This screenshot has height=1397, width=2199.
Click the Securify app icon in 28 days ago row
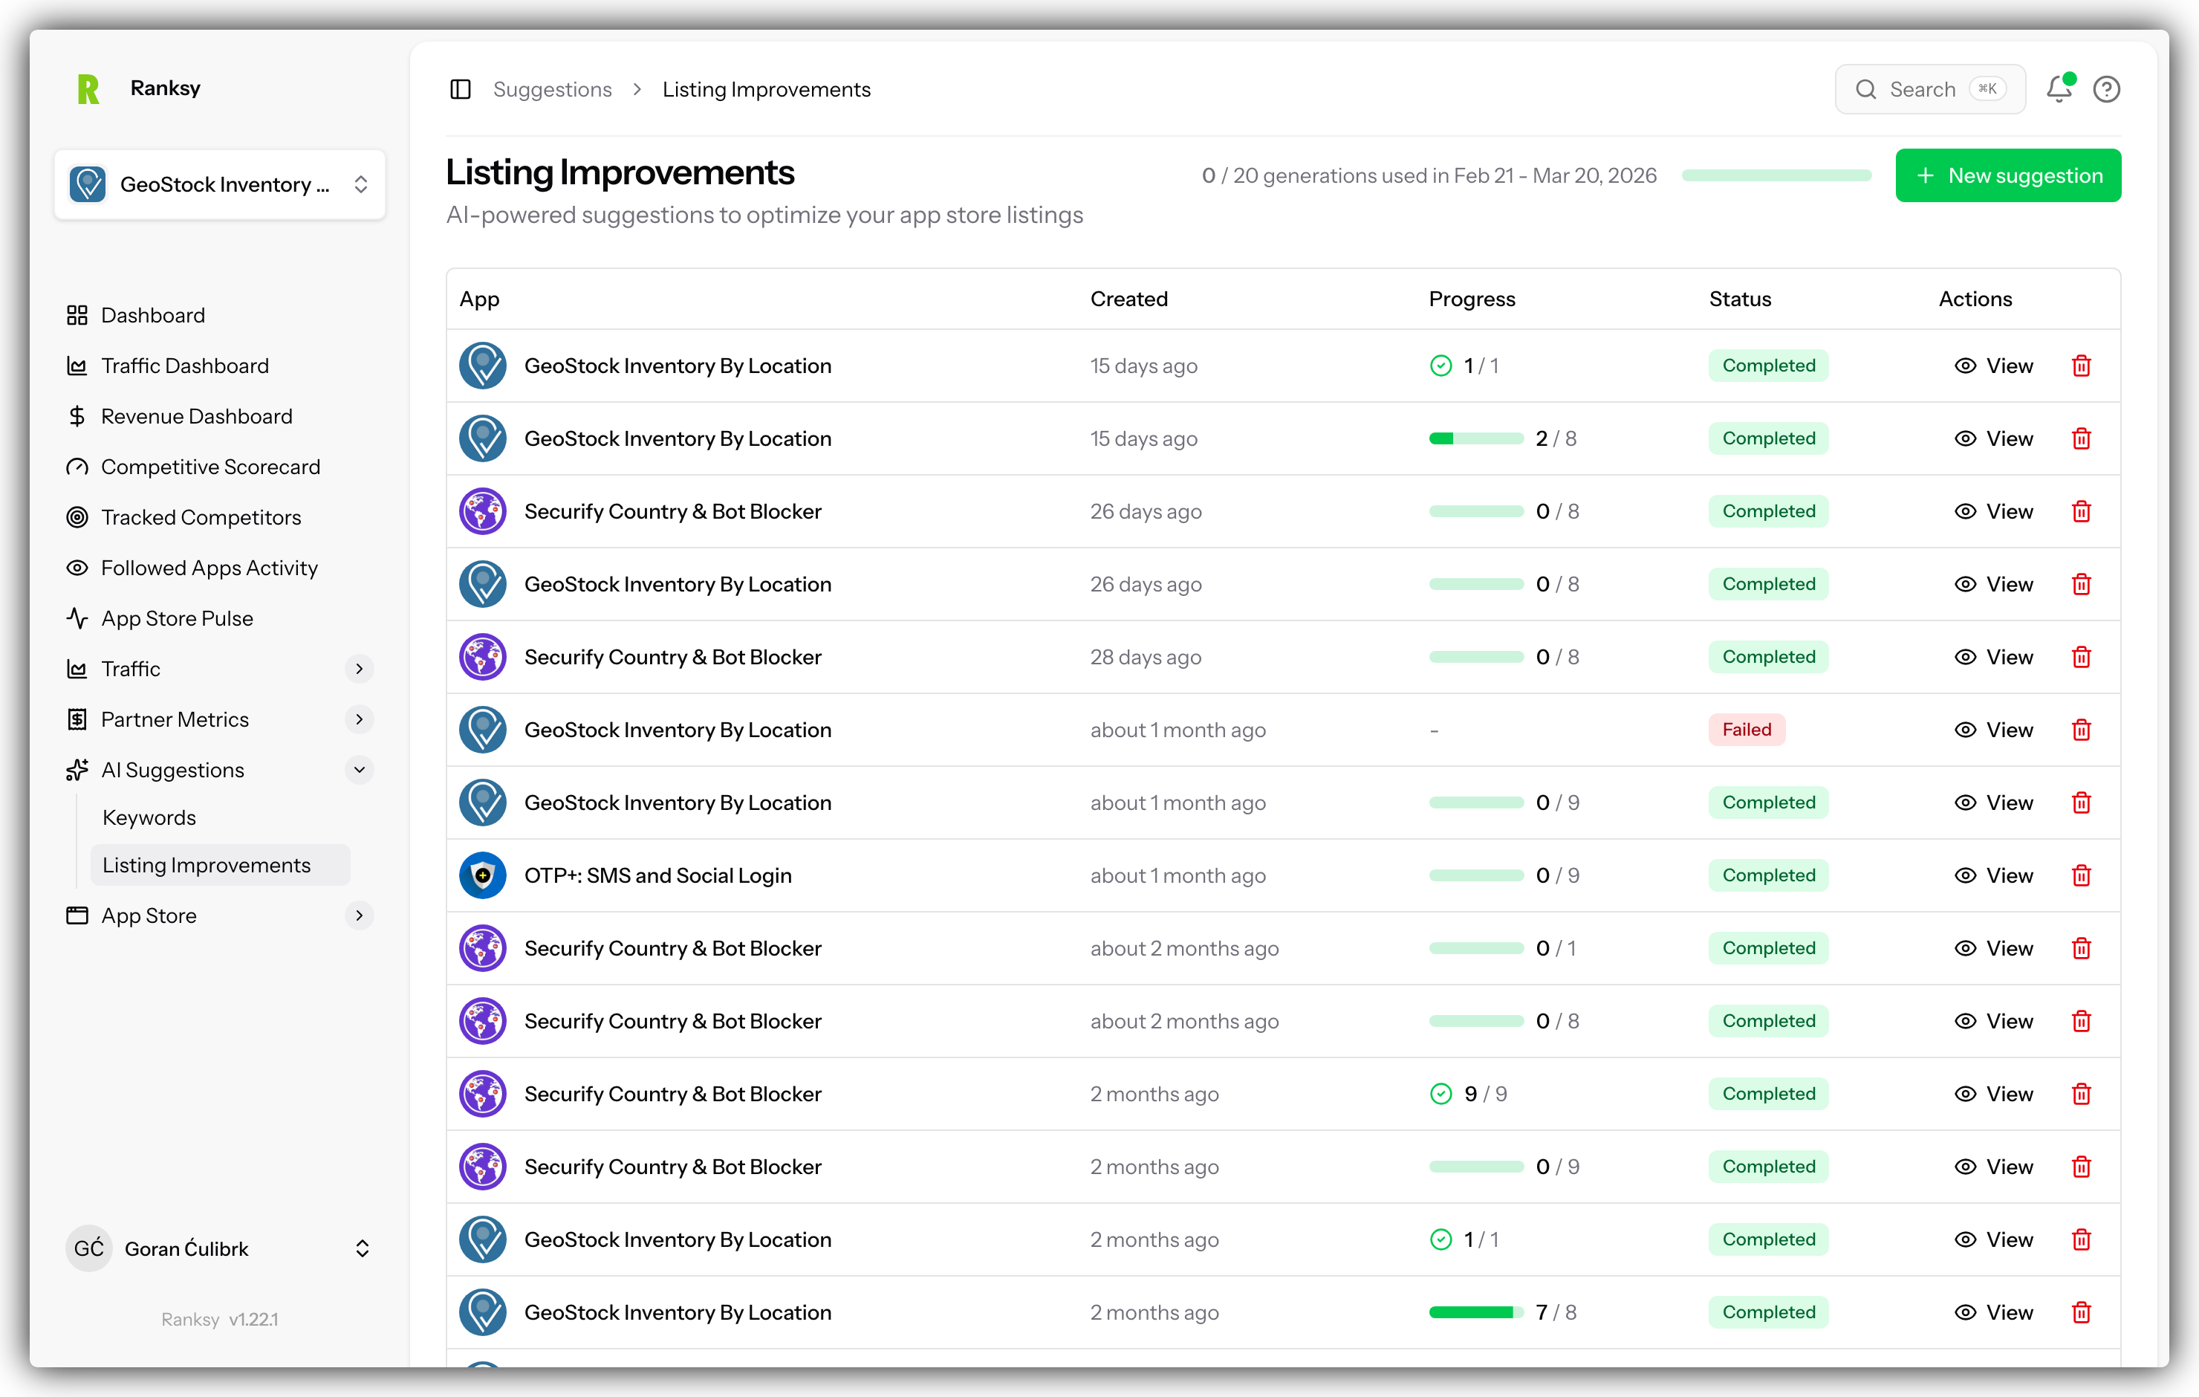click(x=482, y=657)
